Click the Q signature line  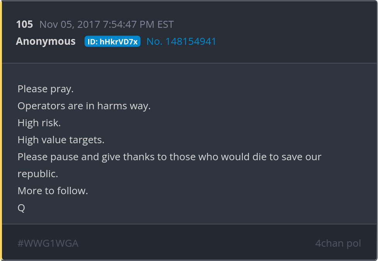(x=21, y=208)
